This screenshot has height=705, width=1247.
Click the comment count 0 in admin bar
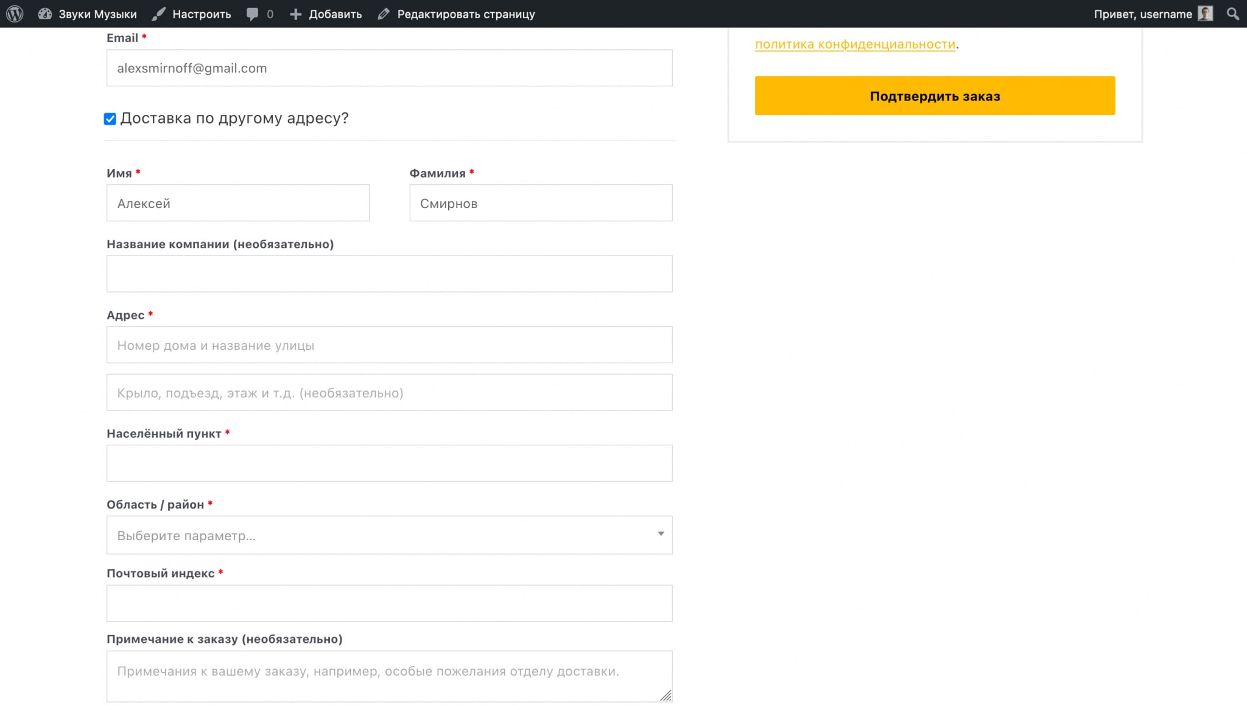click(270, 14)
